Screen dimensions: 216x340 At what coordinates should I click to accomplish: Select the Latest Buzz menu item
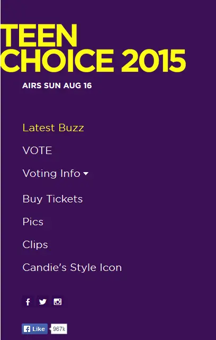[x=53, y=127]
